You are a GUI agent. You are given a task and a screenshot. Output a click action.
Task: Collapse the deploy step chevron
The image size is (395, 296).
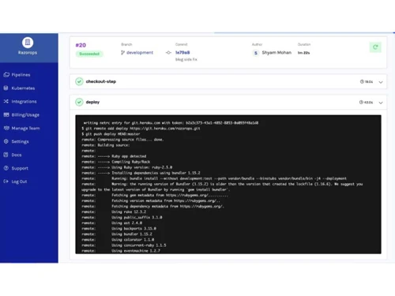381,103
